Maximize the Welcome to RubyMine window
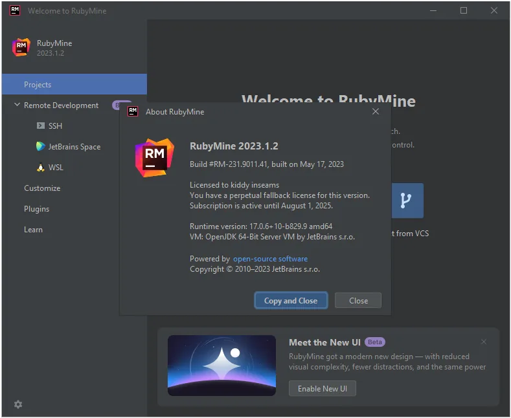Screen dimensions: 511x418 pyautogui.click(x=464, y=10)
